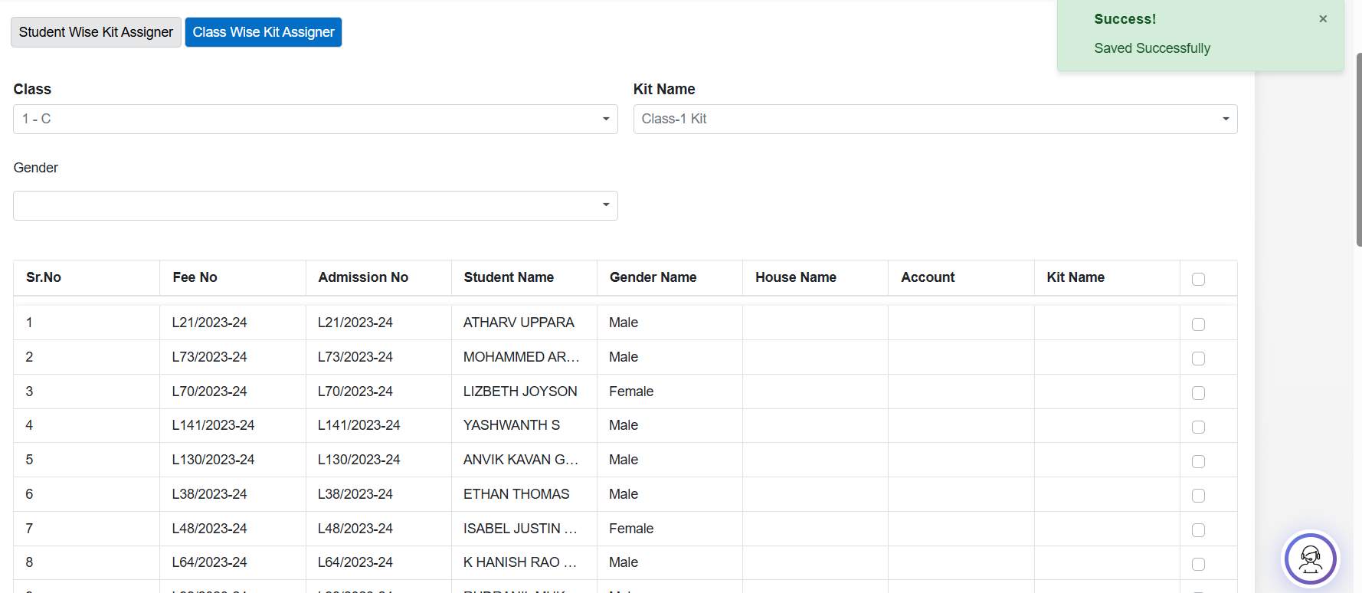The height and width of the screenshot is (593, 1362).
Task: Select the checkbox for LIZBETH JOYSON
Action: [x=1198, y=393]
